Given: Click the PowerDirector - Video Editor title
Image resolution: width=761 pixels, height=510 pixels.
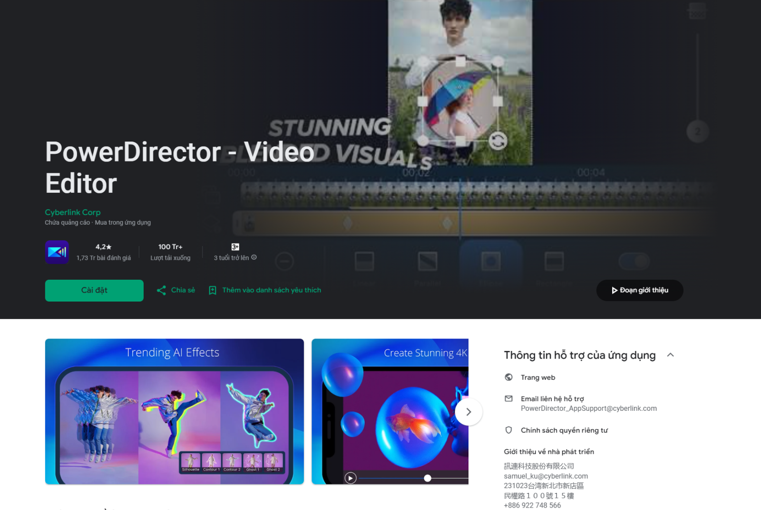Looking at the screenshot, I should tap(180, 168).
